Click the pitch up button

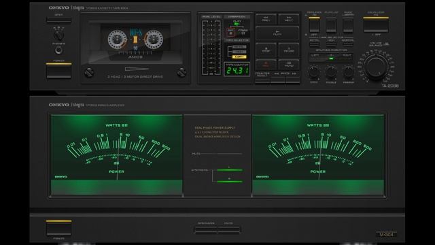[x=293, y=80]
